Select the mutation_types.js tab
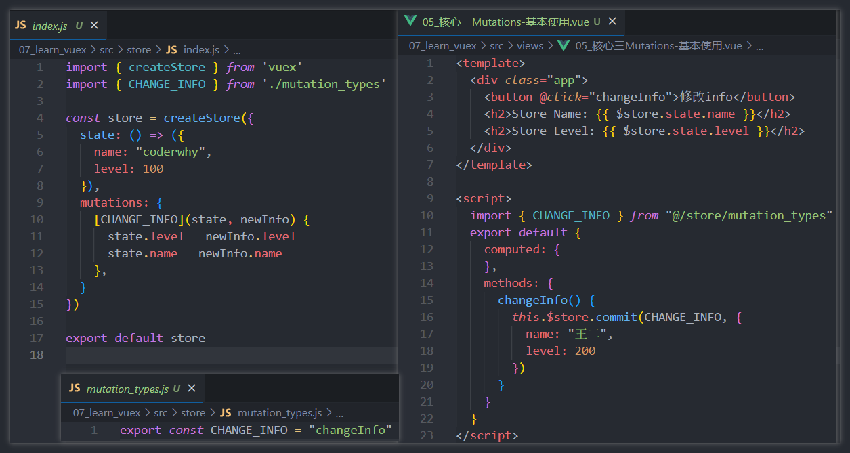The width and height of the screenshot is (850, 453). 133,389
